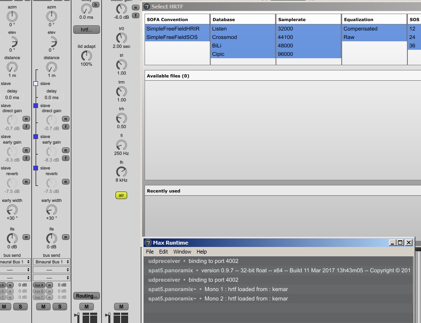The width and height of the screenshot is (421, 323).
Task: Click the azim knob in the second strip
Action: point(52,16)
